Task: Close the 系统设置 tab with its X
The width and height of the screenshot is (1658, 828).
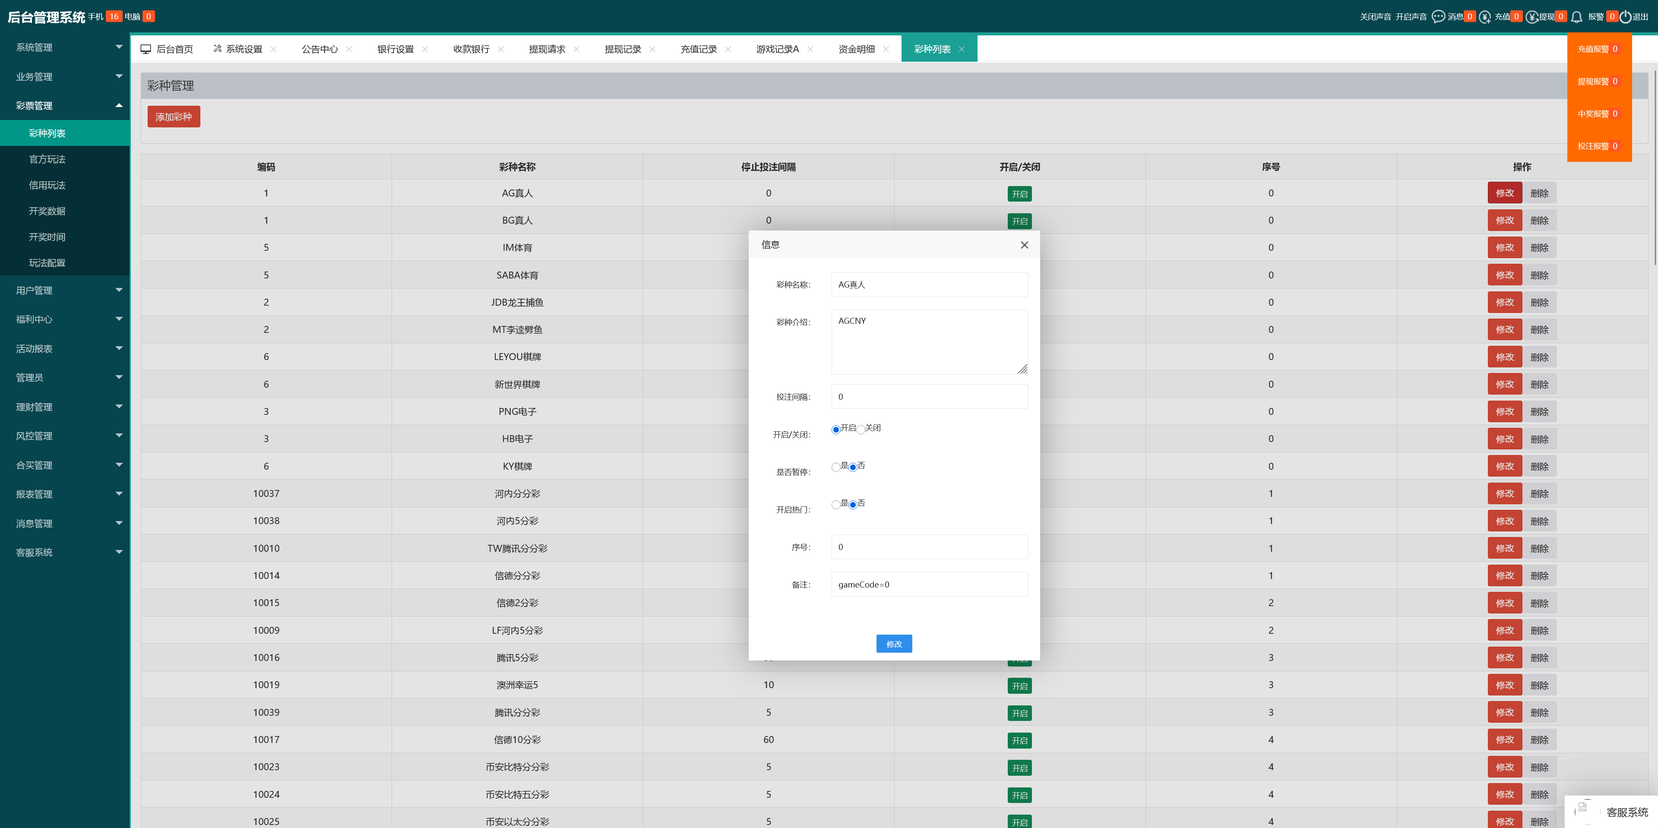Action: [274, 49]
